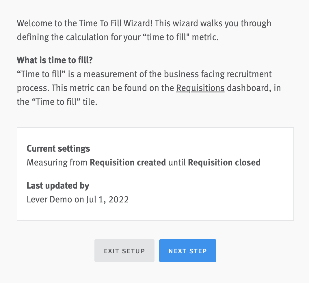Click the Measuring from settings line

143,162
